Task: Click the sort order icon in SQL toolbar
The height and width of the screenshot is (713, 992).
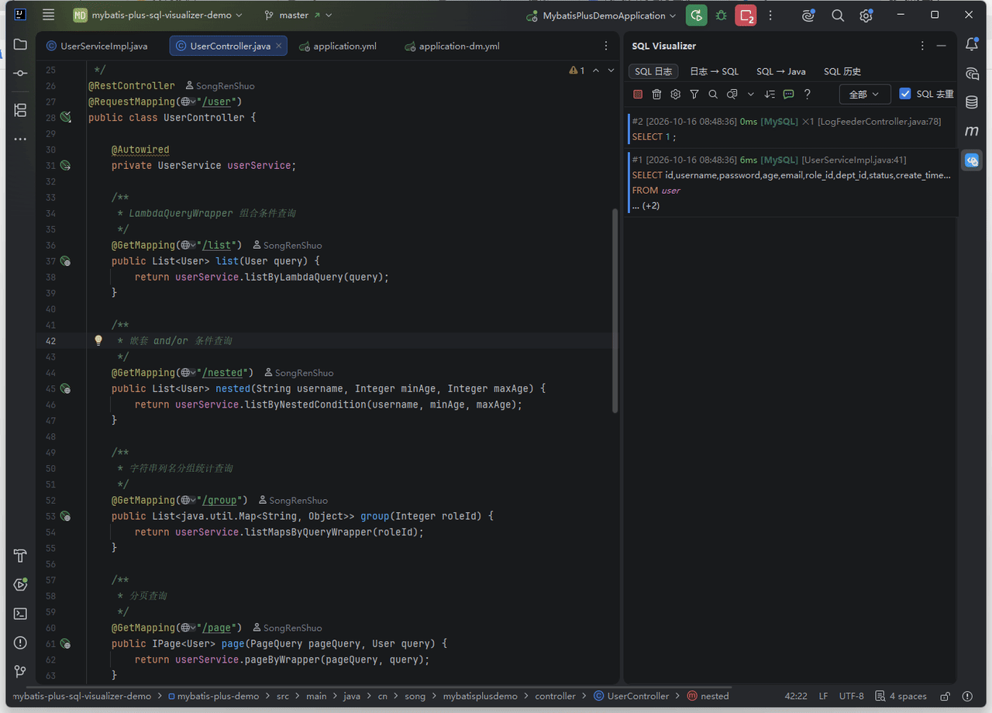Action: point(770,94)
